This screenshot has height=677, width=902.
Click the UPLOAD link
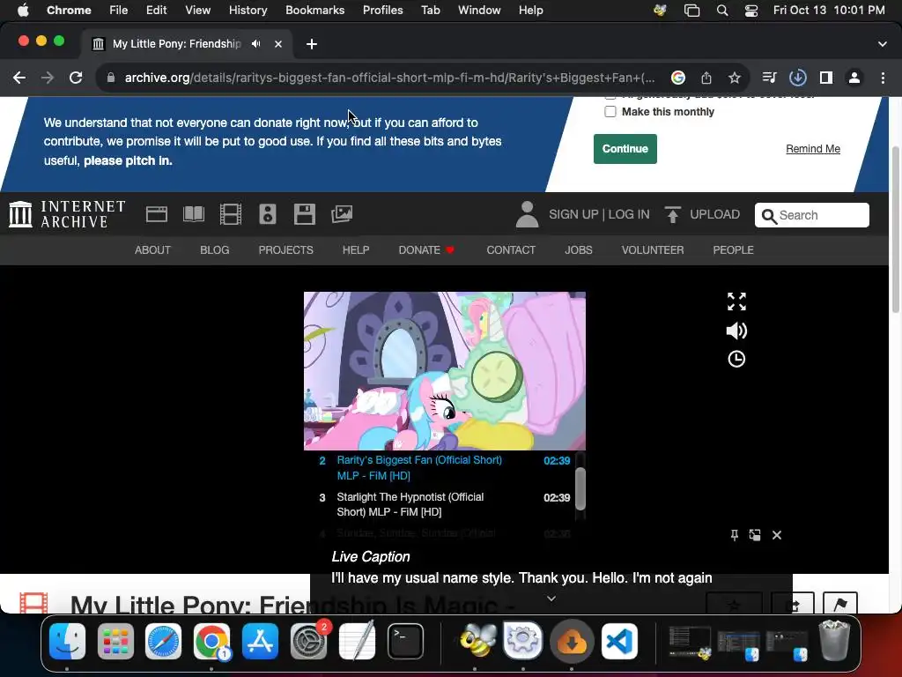tap(715, 214)
